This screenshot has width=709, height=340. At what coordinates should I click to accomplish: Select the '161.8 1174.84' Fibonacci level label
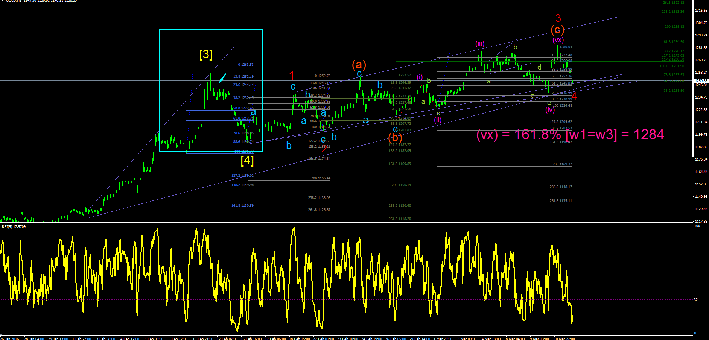(x=320, y=159)
